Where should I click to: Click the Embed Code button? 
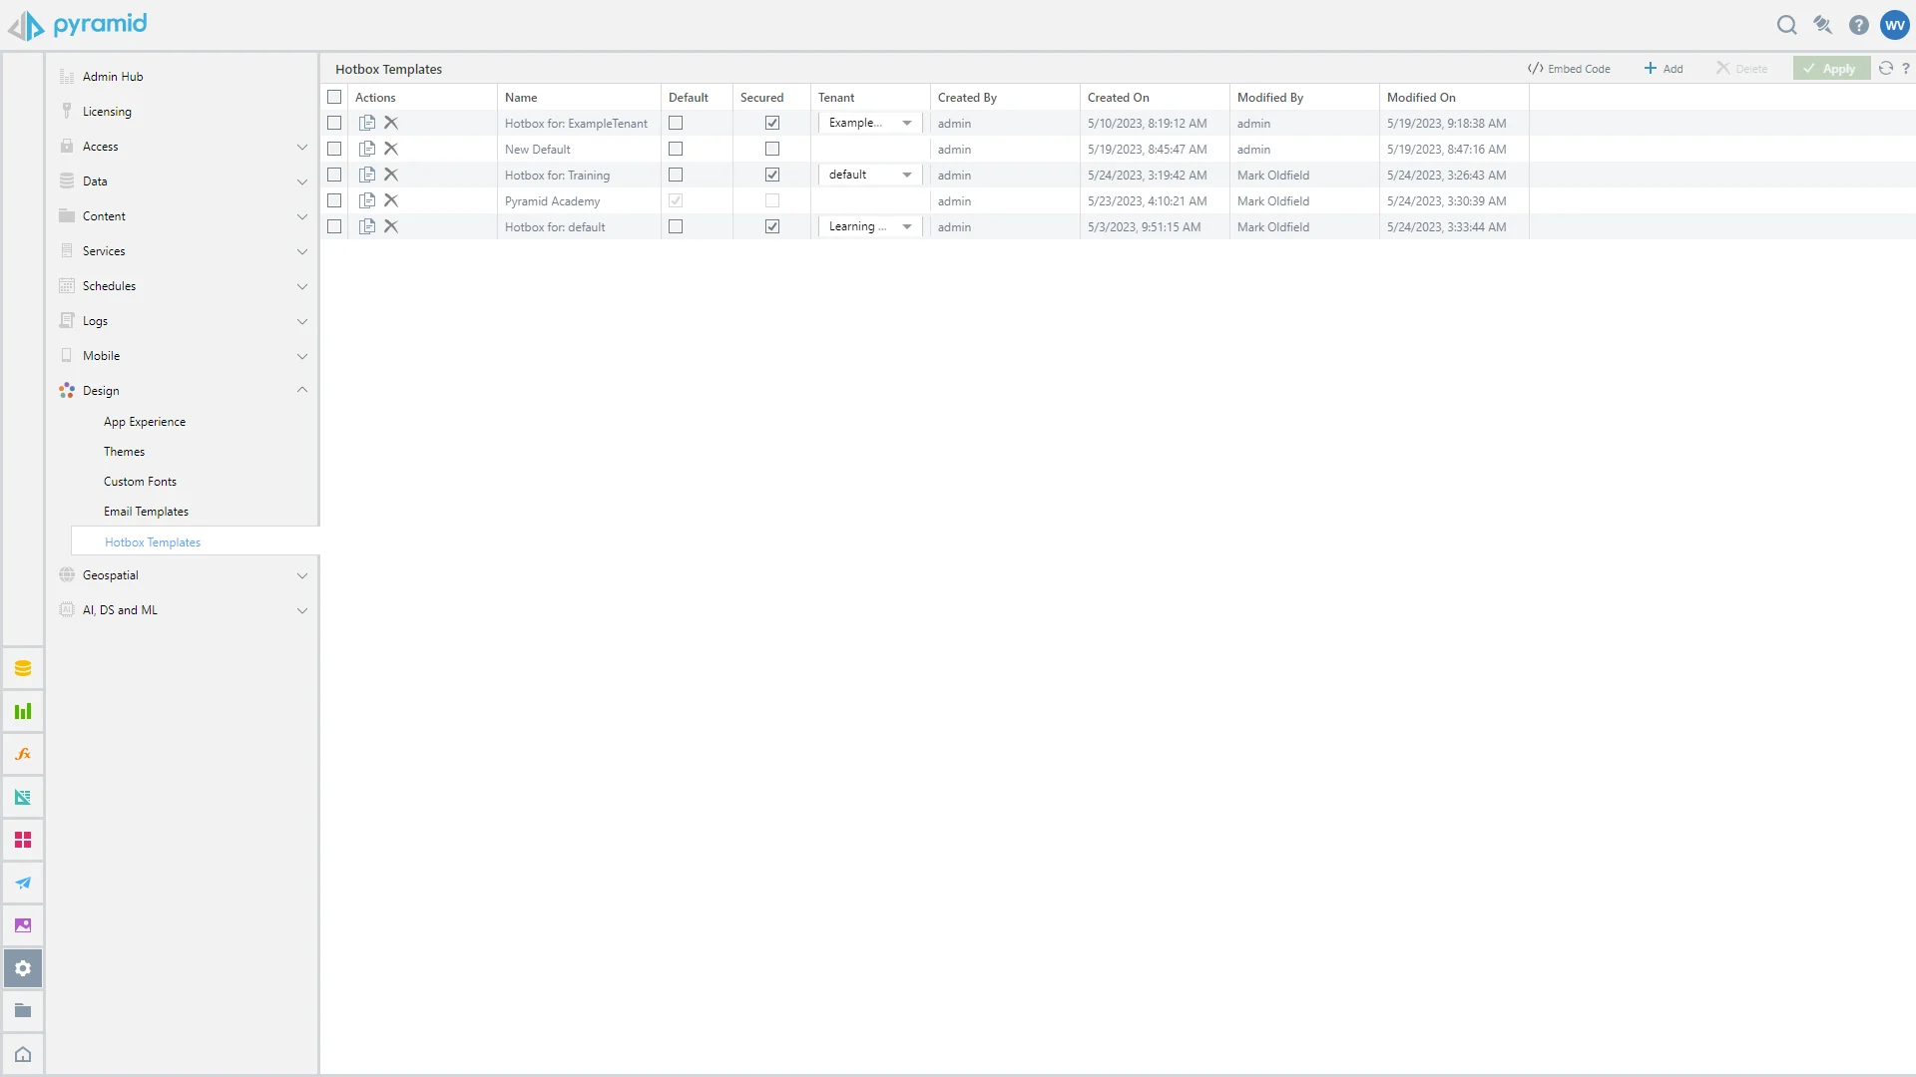pos(1569,69)
